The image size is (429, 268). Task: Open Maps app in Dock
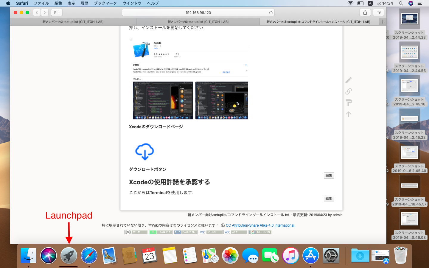click(210, 255)
